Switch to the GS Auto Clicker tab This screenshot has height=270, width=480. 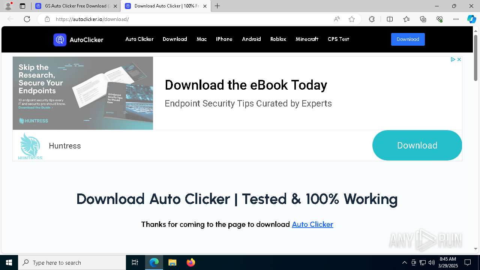(x=76, y=6)
